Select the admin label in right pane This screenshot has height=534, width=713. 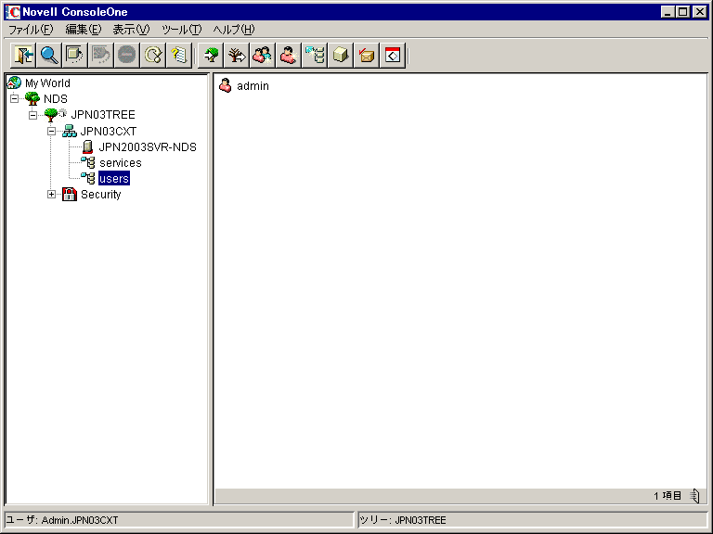[253, 86]
